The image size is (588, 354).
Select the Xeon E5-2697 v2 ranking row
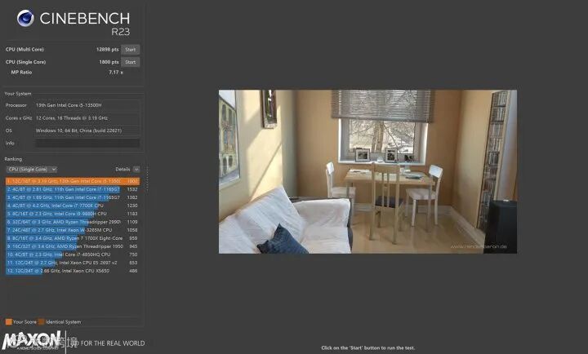[73, 263]
